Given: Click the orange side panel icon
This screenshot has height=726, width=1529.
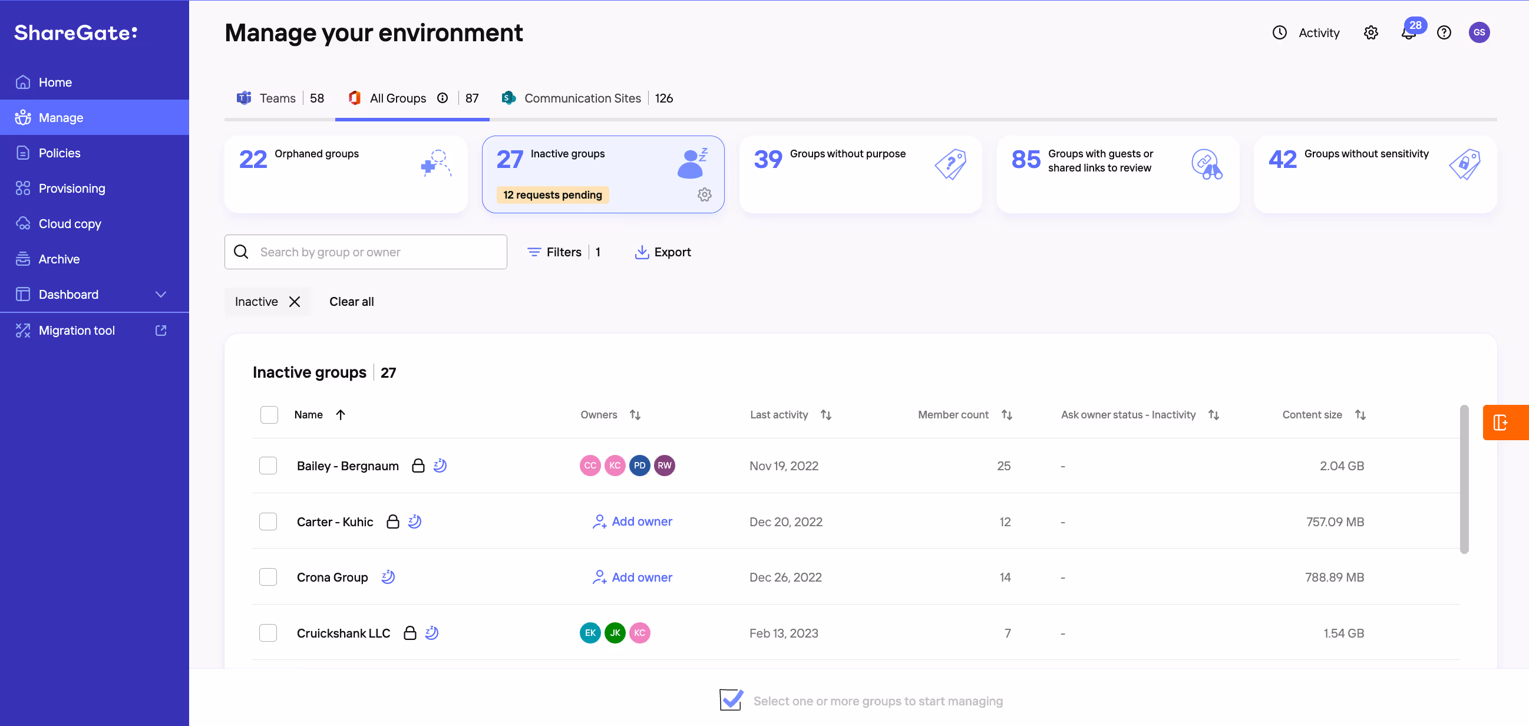Looking at the screenshot, I should coord(1501,423).
